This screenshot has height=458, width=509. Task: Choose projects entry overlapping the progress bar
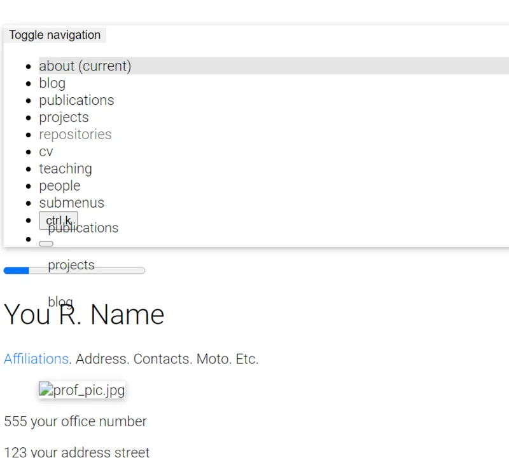(71, 265)
